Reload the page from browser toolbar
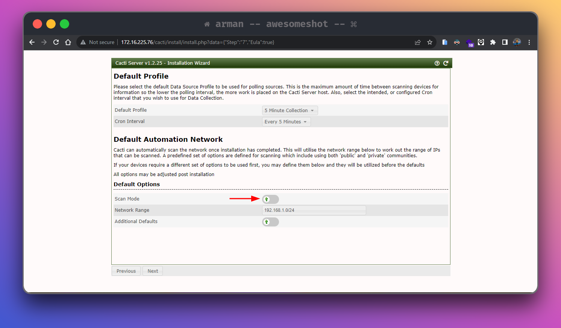Screen dimensions: 561x328 click(x=56, y=42)
